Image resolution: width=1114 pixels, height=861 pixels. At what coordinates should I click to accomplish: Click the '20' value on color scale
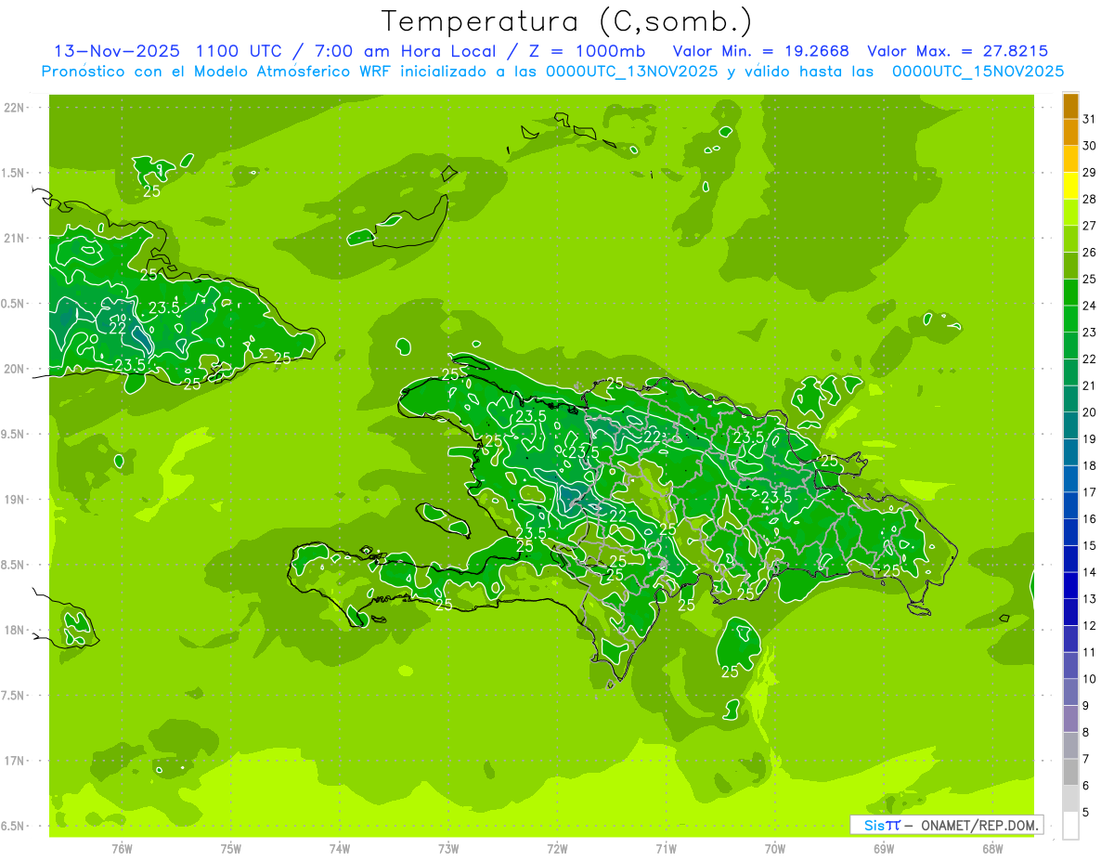point(1089,412)
